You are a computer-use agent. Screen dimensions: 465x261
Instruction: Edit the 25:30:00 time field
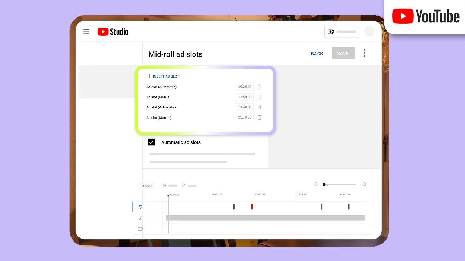click(245, 117)
